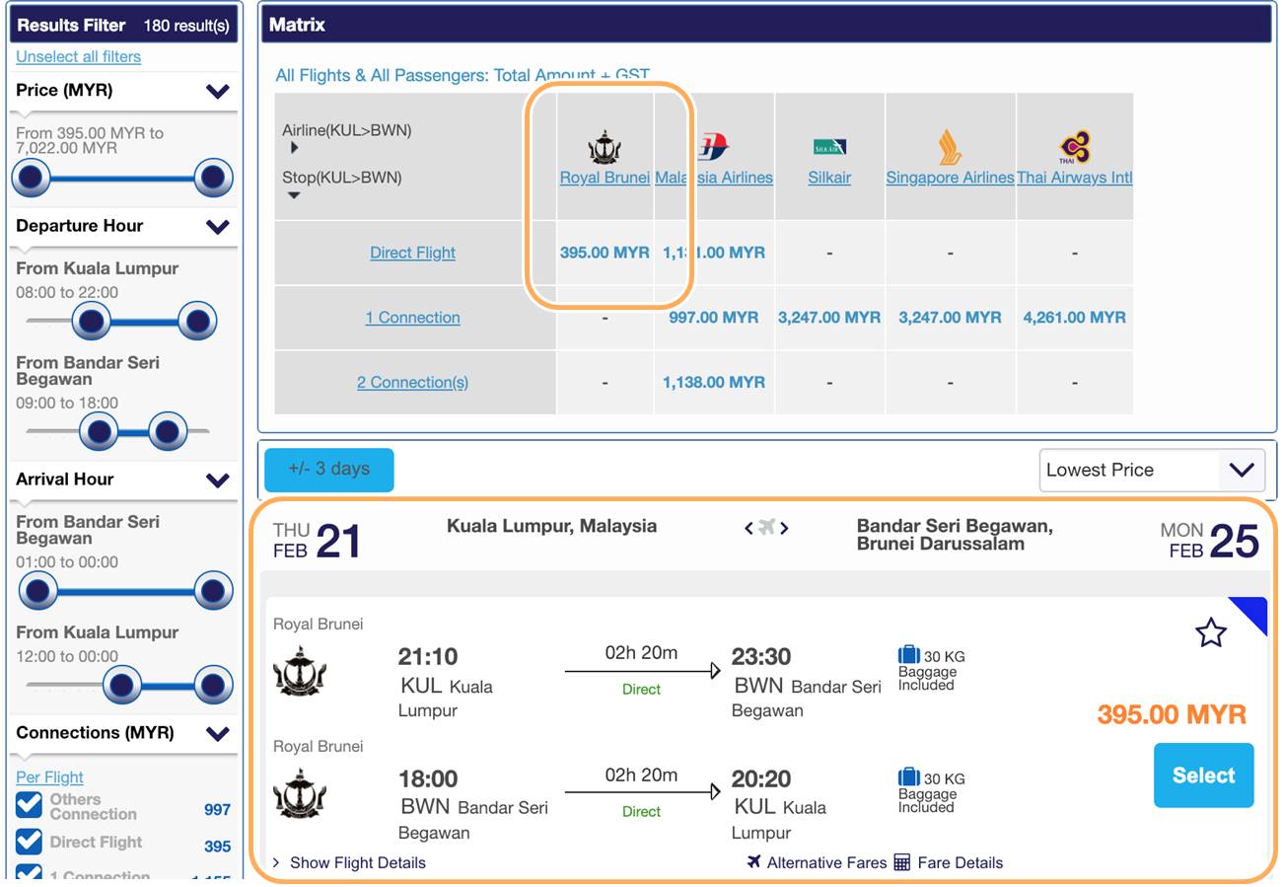Collapse the Price (MYR) filter section
1282x887 pixels.
pos(218,91)
